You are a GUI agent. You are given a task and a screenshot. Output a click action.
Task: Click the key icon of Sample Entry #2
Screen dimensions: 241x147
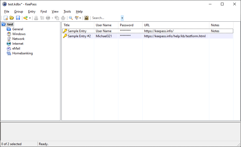(65, 36)
